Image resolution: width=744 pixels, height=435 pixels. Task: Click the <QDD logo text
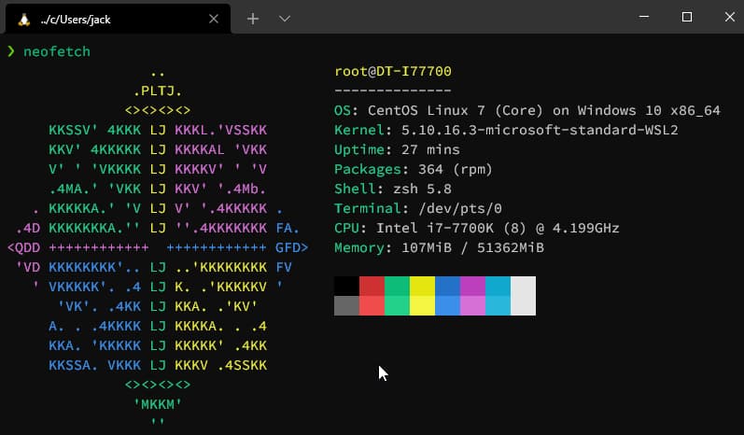(23, 247)
